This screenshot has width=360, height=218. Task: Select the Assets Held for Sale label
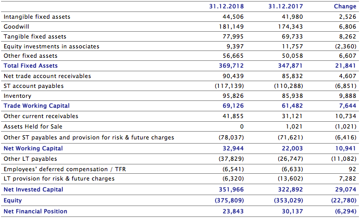[x=33, y=126]
